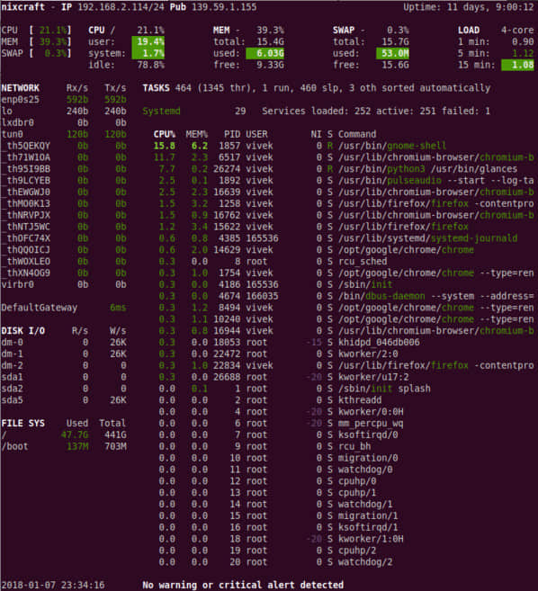Viewport: 538px width, 591px height.
Task: Click the highlighted user CPU 19.4% value
Action: [x=148, y=41]
